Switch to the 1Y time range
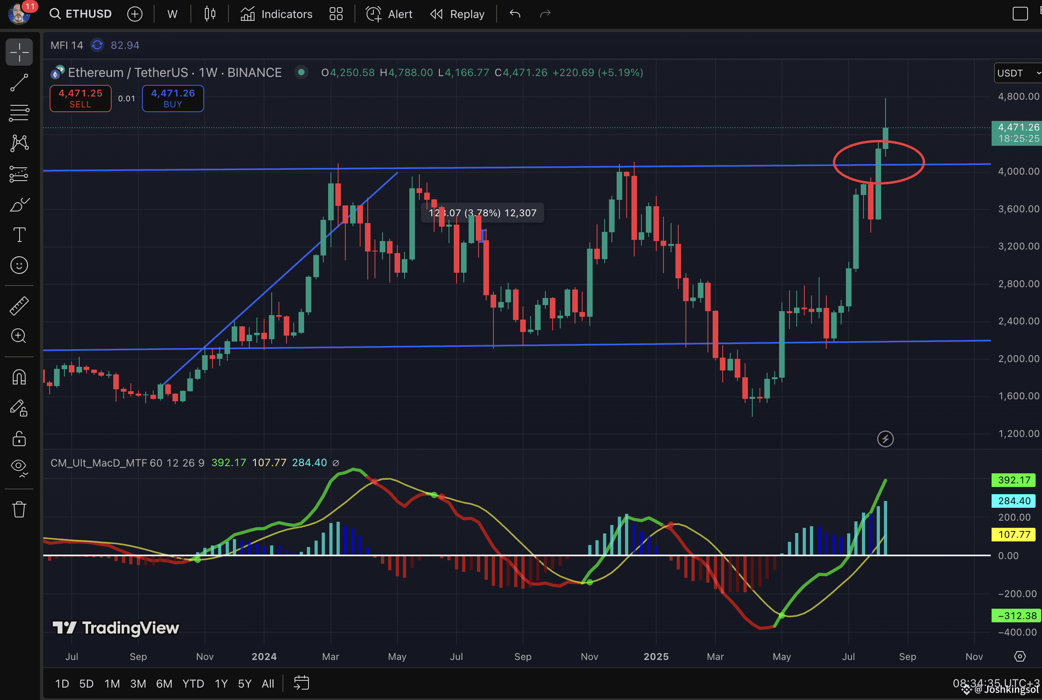The width and height of the screenshot is (1042, 700). (x=221, y=684)
